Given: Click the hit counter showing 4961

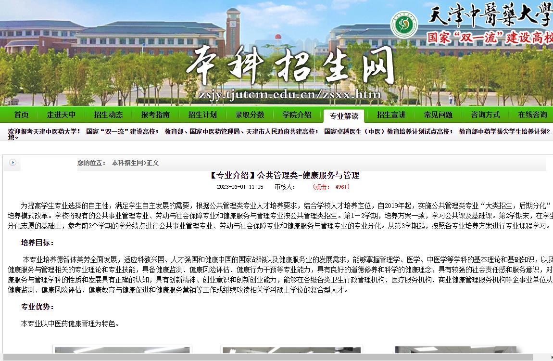Looking at the screenshot, I should click(x=331, y=187).
